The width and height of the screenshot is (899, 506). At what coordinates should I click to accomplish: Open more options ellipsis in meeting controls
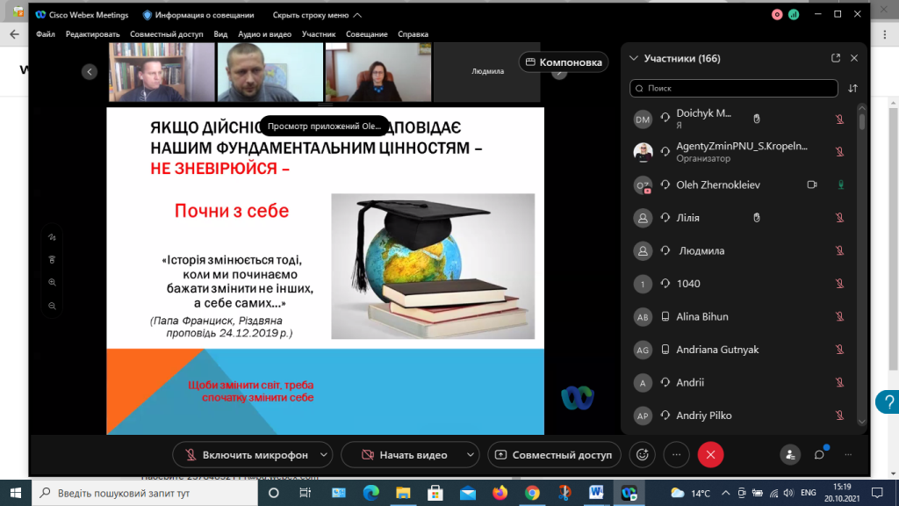click(676, 454)
